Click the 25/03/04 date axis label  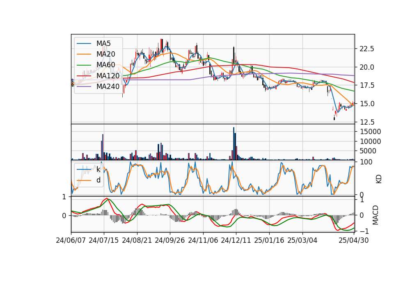[x=302, y=240]
